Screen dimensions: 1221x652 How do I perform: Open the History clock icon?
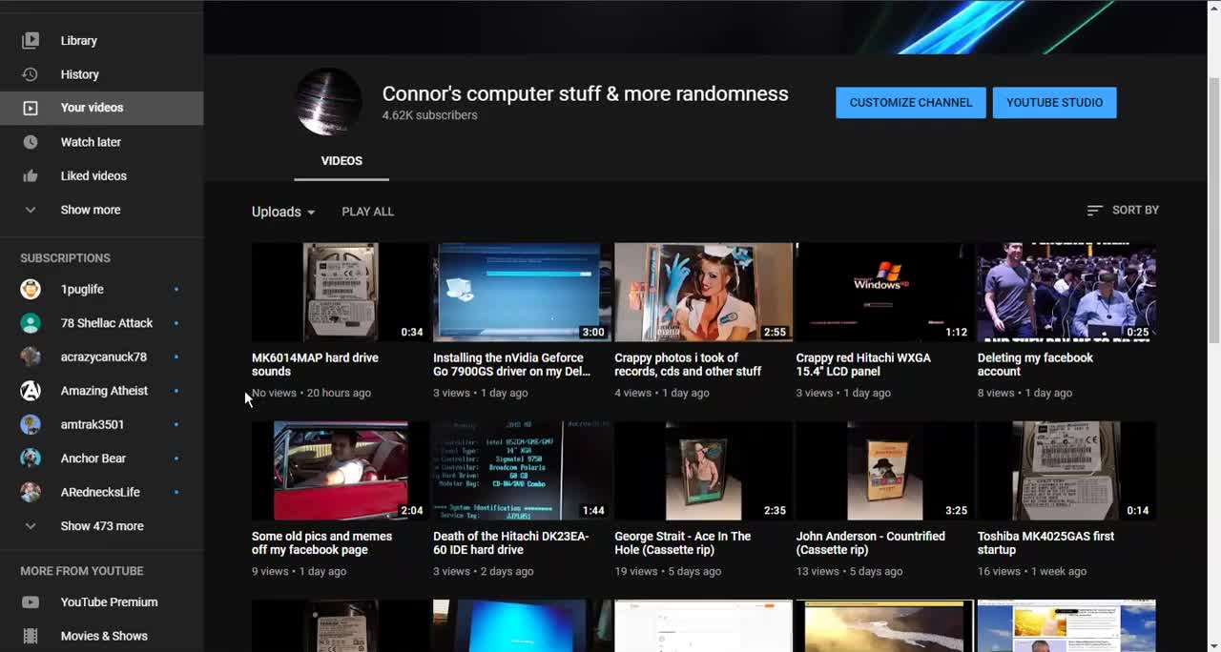pyautogui.click(x=31, y=74)
